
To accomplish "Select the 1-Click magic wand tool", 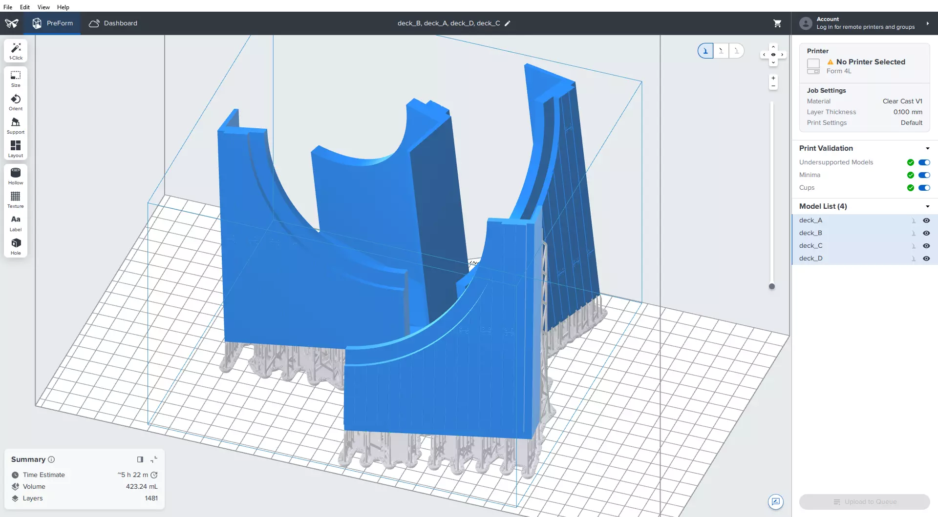I will pyautogui.click(x=16, y=51).
